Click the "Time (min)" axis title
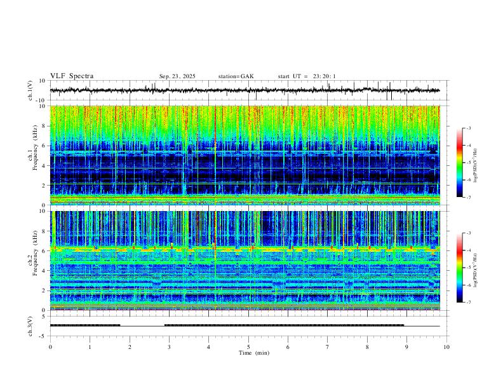 click(x=254, y=353)
